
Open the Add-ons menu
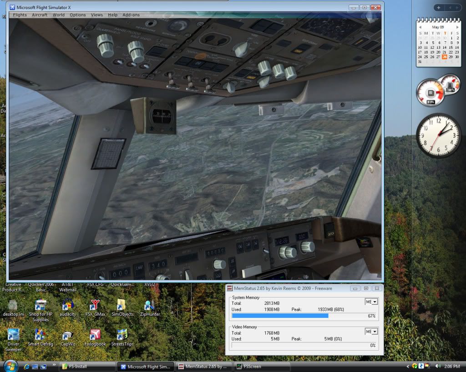131,15
